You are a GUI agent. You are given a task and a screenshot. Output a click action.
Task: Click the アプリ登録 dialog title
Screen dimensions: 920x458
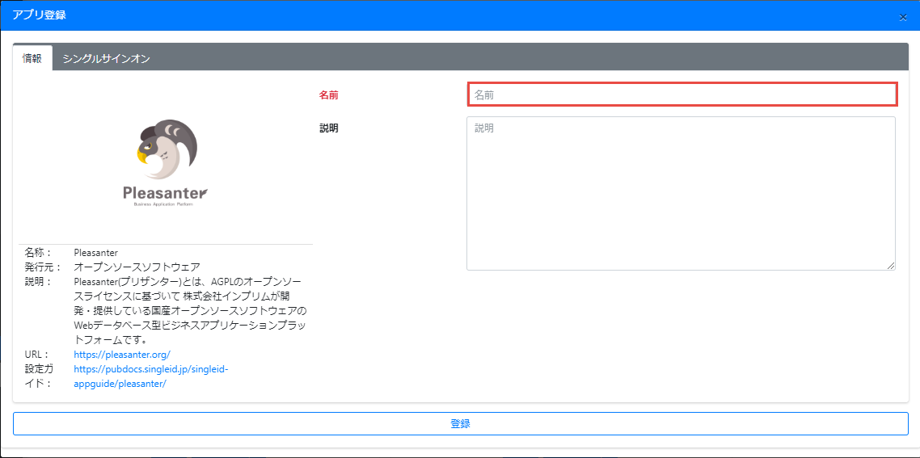[39, 15]
